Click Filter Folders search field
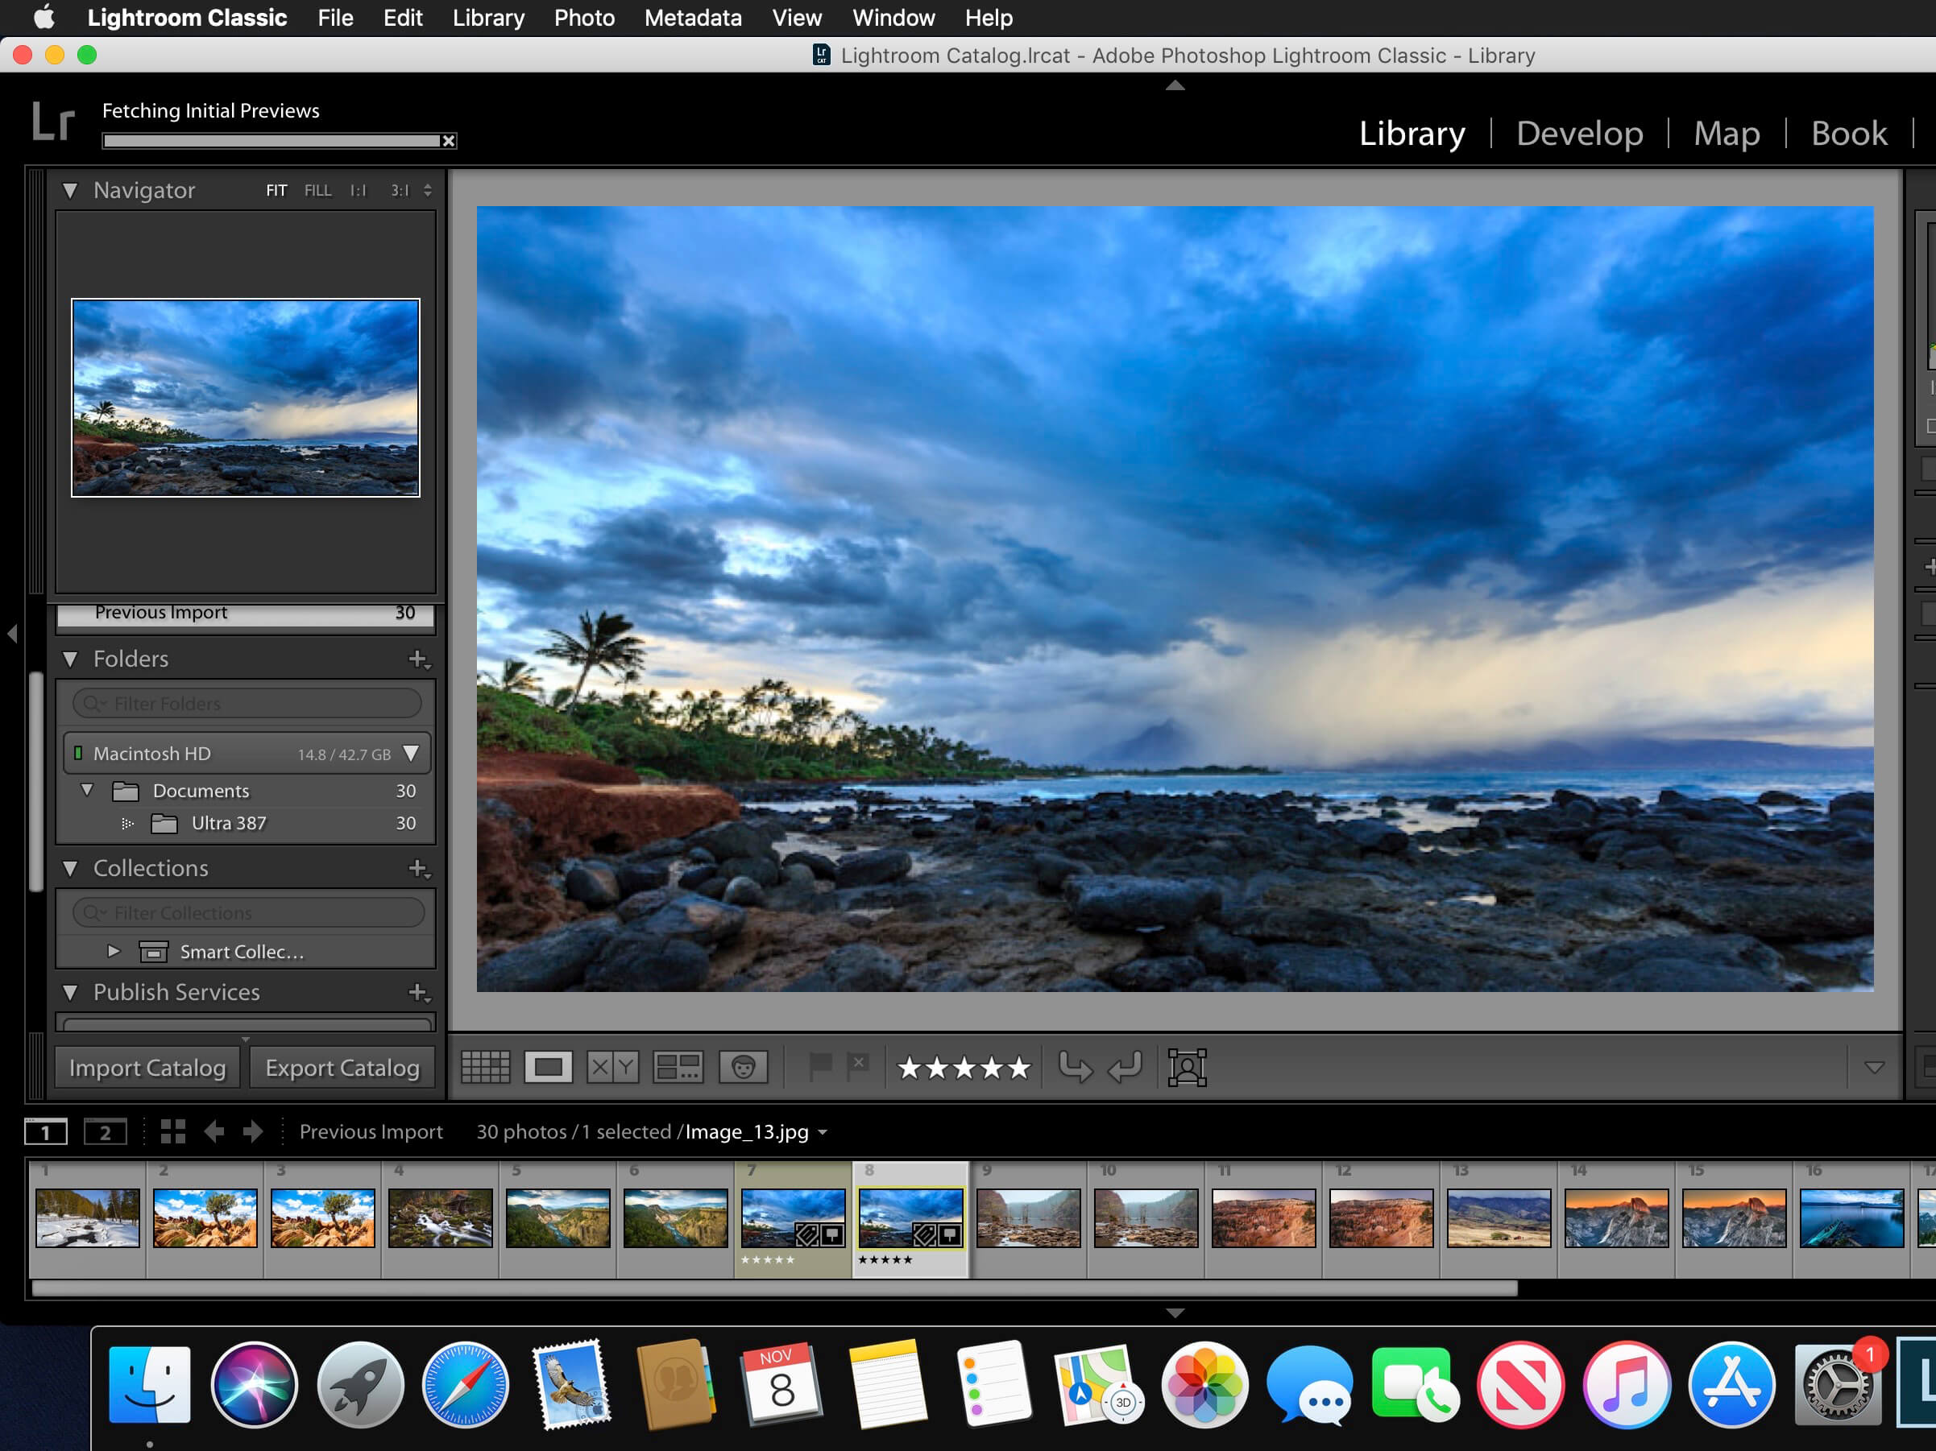 click(x=247, y=703)
